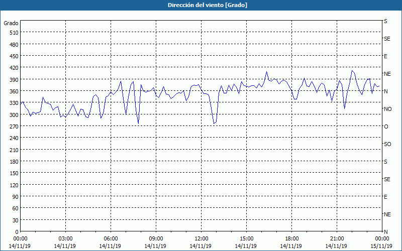Click the SO compass label
This screenshot has height=251, width=402.
pyautogui.click(x=387, y=144)
